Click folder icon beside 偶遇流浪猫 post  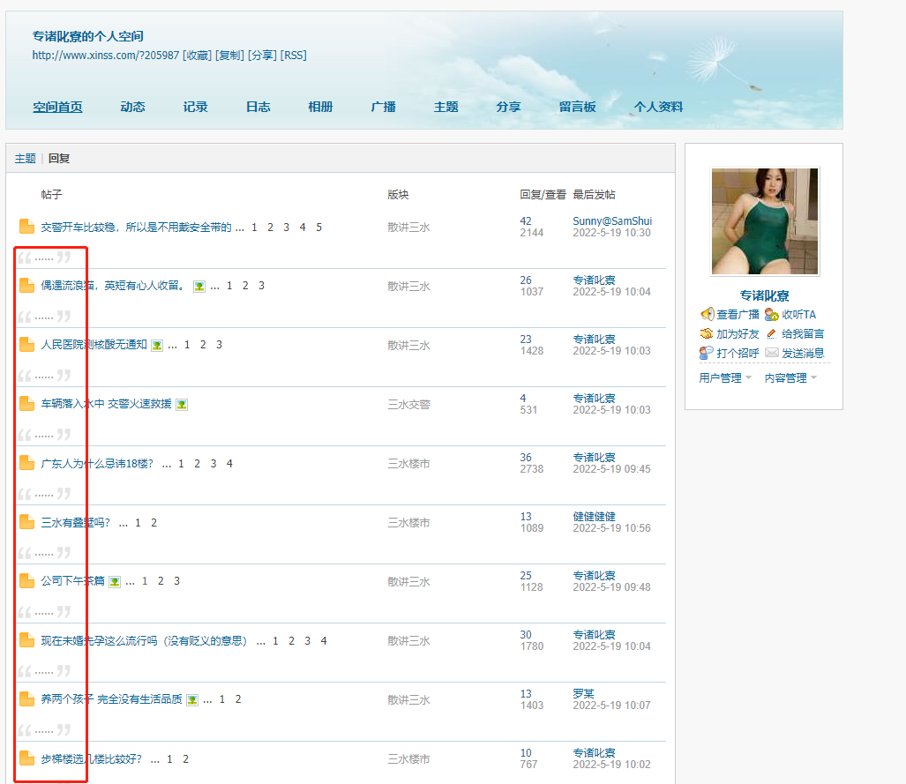tap(26, 286)
